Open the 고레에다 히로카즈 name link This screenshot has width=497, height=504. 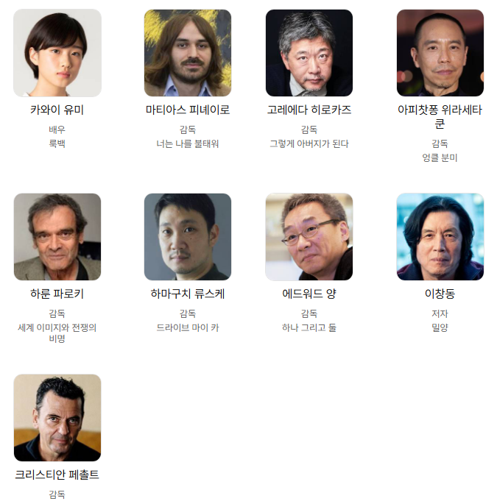coord(309,110)
